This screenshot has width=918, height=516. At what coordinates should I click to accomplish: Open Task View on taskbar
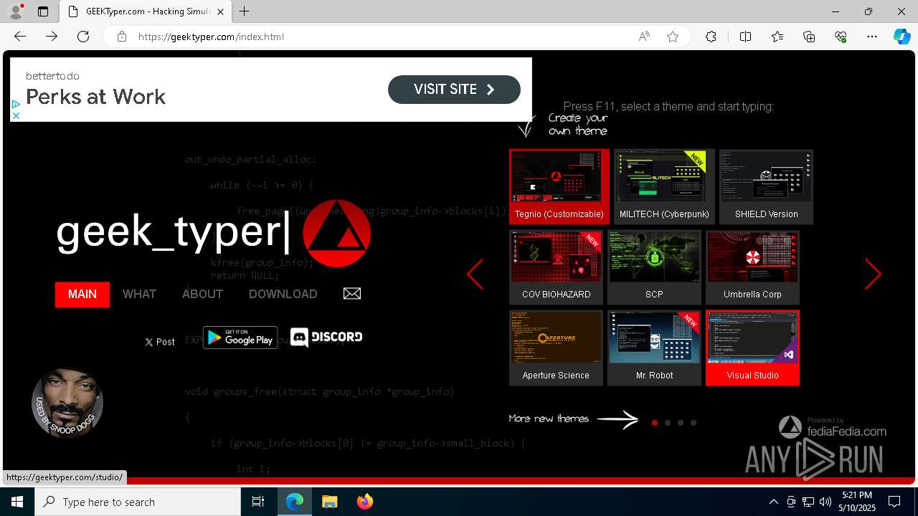click(x=258, y=502)
